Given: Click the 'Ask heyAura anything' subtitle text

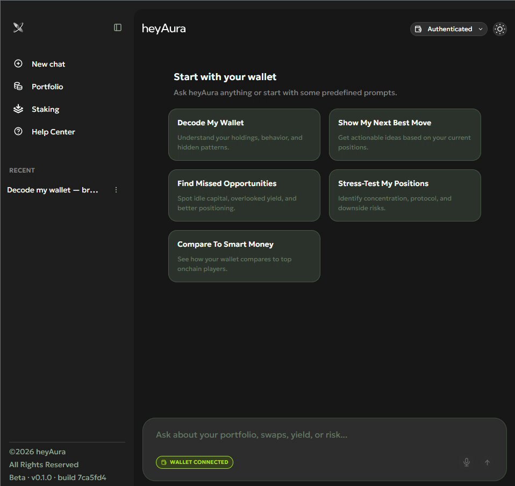Looking at the screenshot, I should point(285,92).
